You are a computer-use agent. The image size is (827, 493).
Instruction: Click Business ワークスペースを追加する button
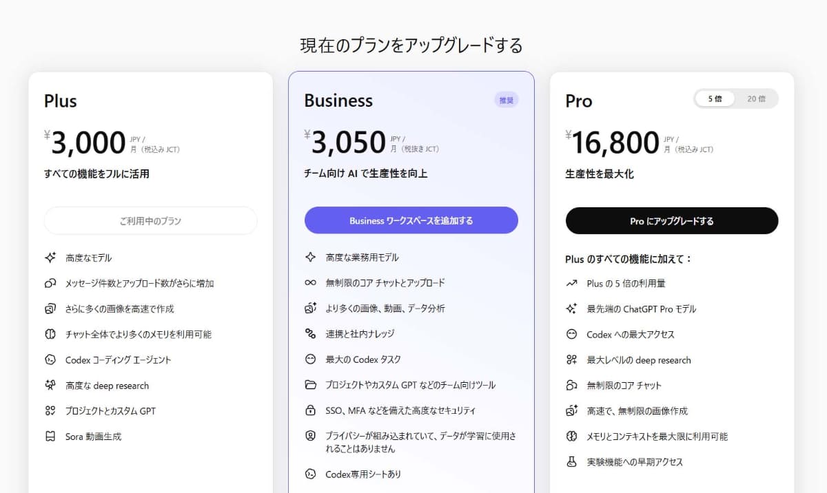411,220
